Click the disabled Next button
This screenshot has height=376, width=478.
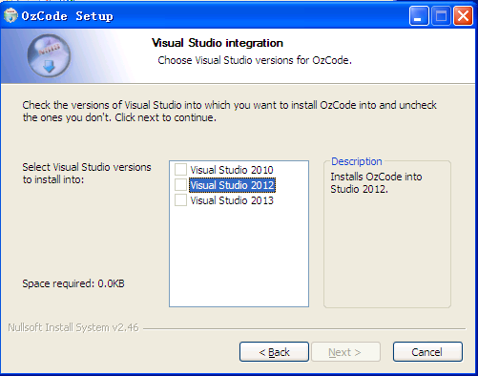(x=345, y=352)
